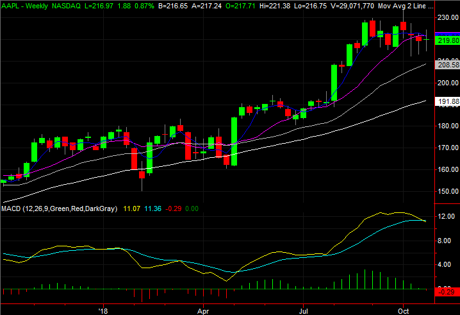
Task: Click the high value Hi=221.38
Action: click(275, 6)
